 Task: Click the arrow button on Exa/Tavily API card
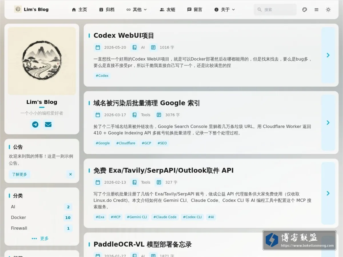pyautogui.click(x=328, y=193)
